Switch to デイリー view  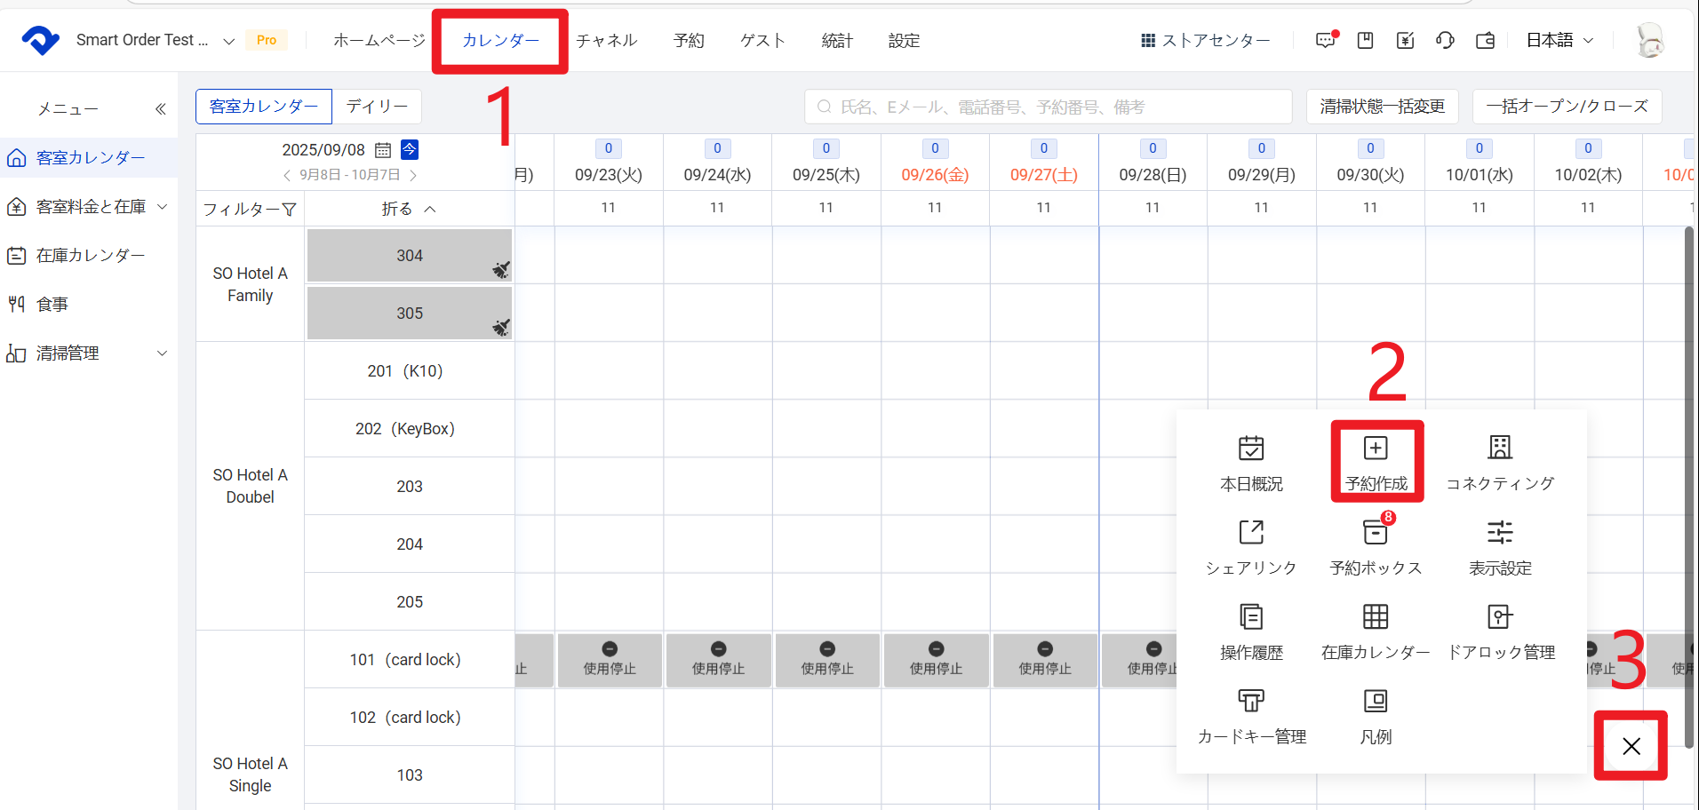point(377,107)
